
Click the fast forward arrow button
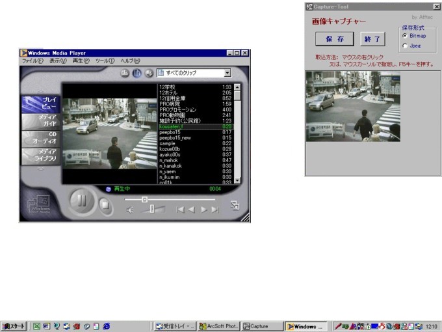coord(203,210)
